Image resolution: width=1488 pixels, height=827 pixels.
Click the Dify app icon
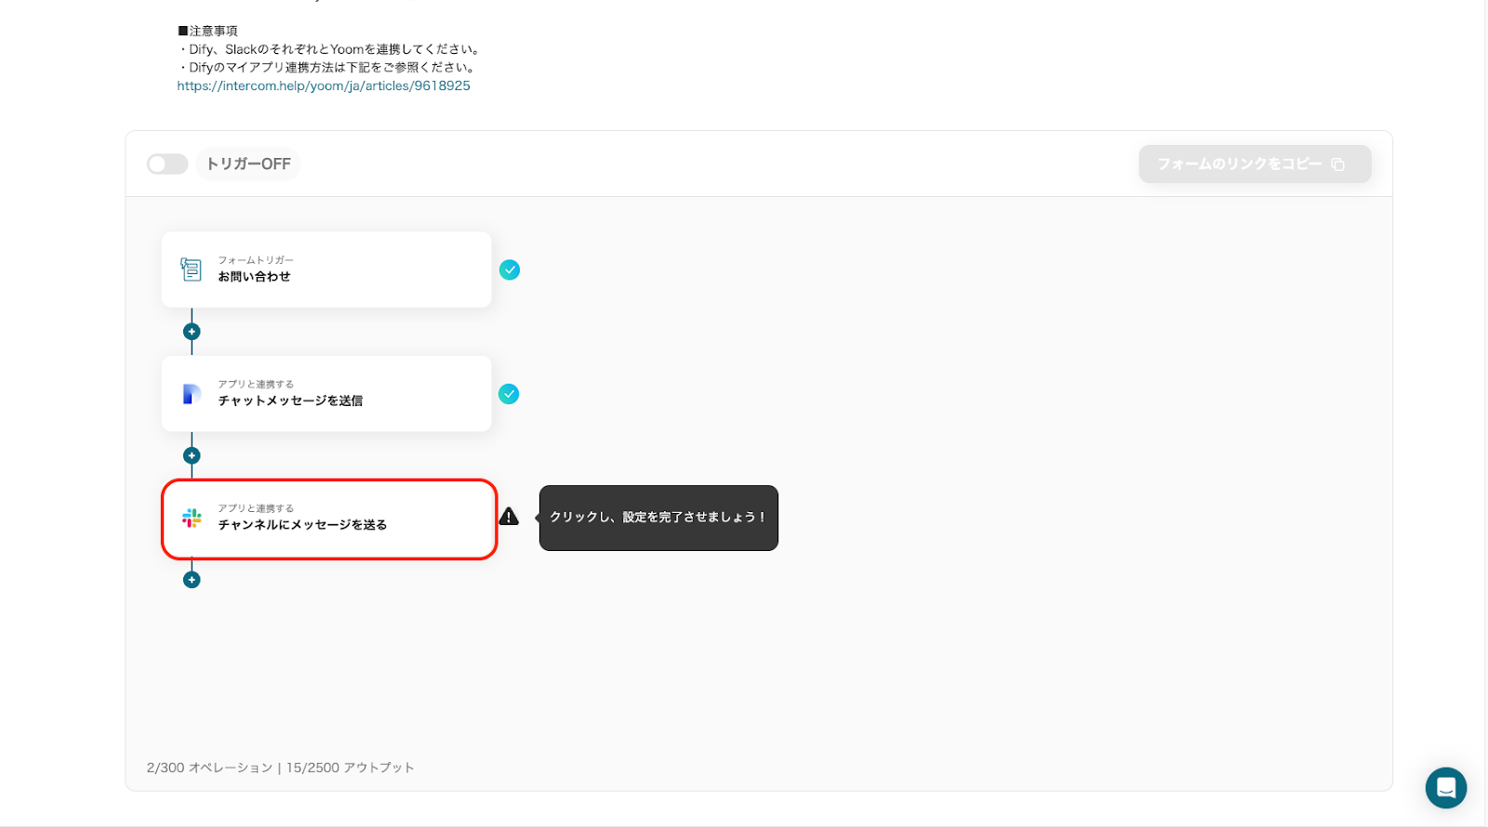tap(192, 394)
